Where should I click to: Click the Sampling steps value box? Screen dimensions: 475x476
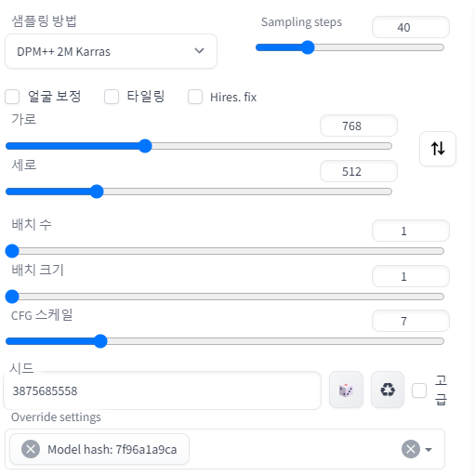click(411, 27)
